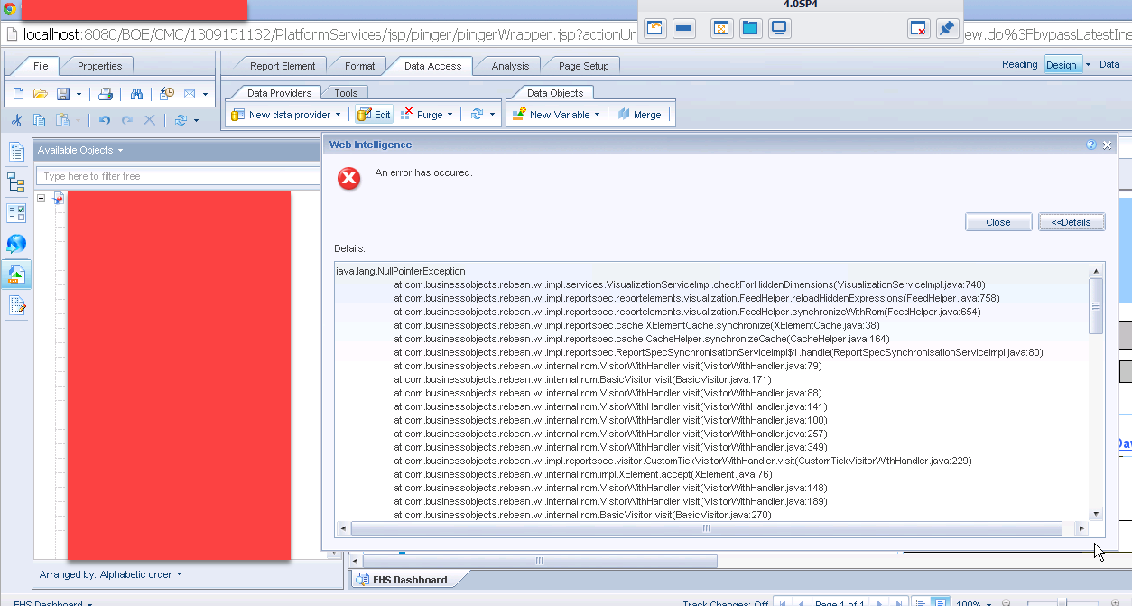
Task: Switch to Design mode
Action: tap(1062, 64)
